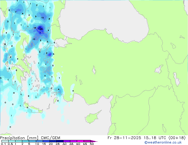Click the 0.1 to 0.5 mm legend swatch
The image size is (188, 145).
[x=5, y=141]
